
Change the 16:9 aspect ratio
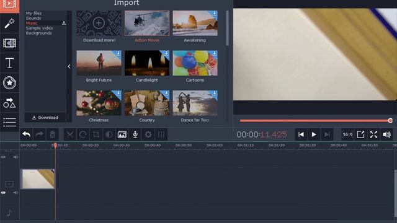347,134
